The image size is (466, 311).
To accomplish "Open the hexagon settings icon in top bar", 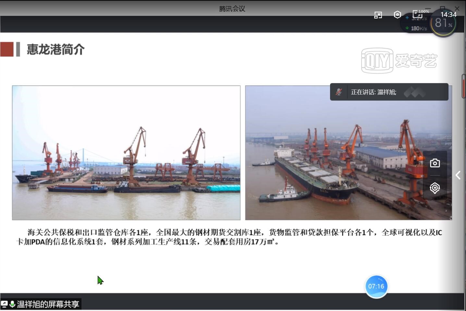I will click(x=397, y=15).
